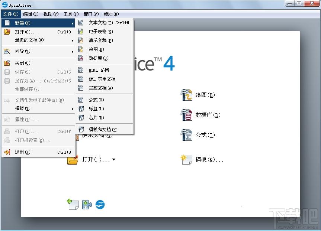Click 公式(I) label in Start Center
The height and width of the screenshot is (231, 321).
point(205,135)
